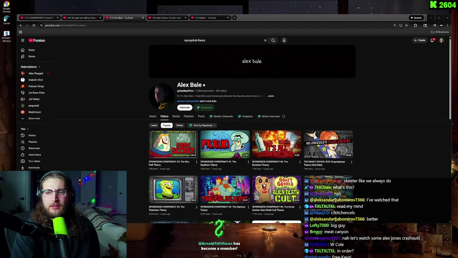Viewport: 458px width, 258px height.
Task: Open the Niche Overview tab
Action: [x=269, y=116]
